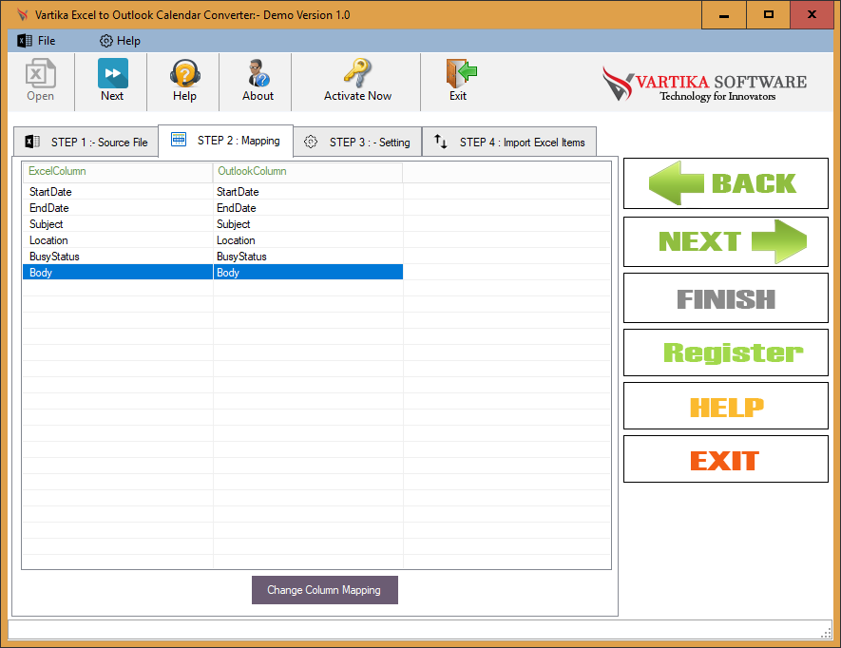Click the gray FINISH button
The width and height of the screenshot is (841, 648).
[x=726, y=298]
